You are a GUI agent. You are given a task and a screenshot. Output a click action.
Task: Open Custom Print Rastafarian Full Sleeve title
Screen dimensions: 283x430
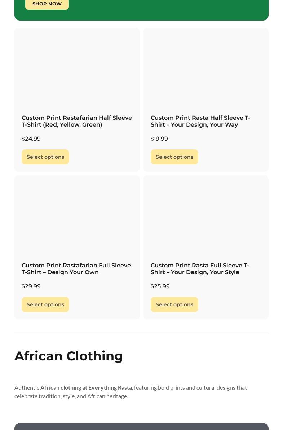click(76, 269)
